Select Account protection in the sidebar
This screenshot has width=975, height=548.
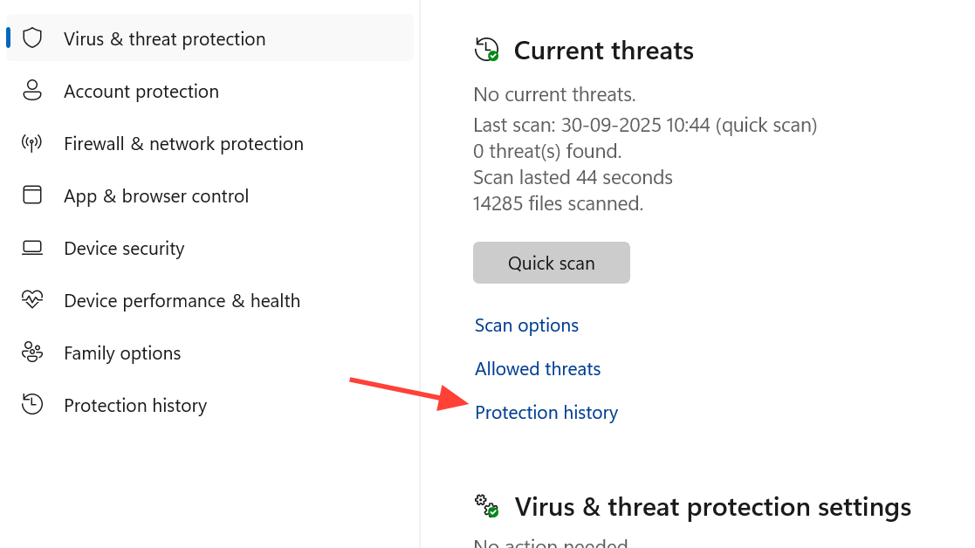(x=141, y=92)
